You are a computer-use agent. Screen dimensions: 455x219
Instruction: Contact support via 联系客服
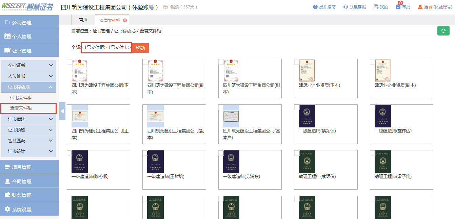[x=355, y=7]
